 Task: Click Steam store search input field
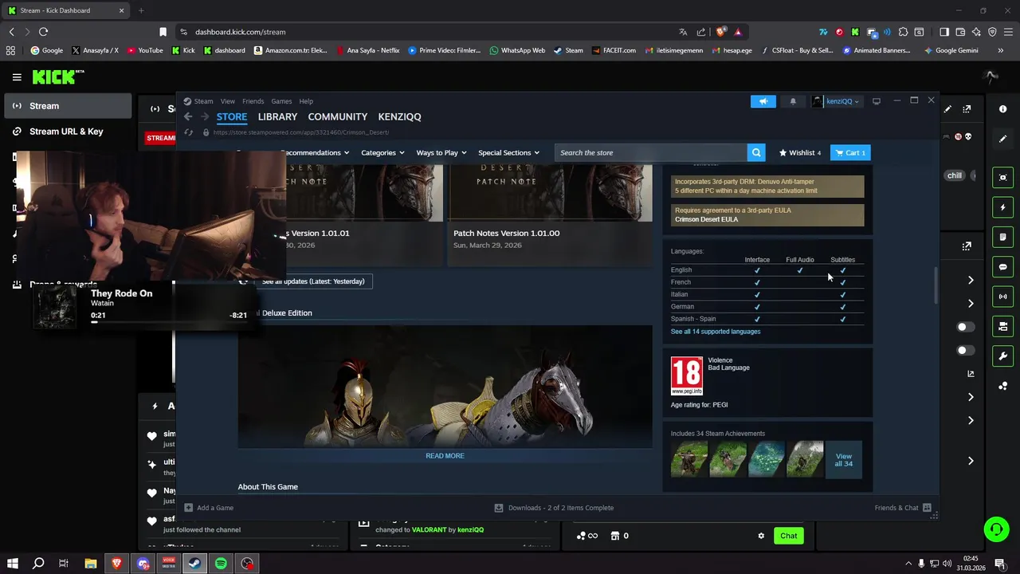tap(651, 152)
